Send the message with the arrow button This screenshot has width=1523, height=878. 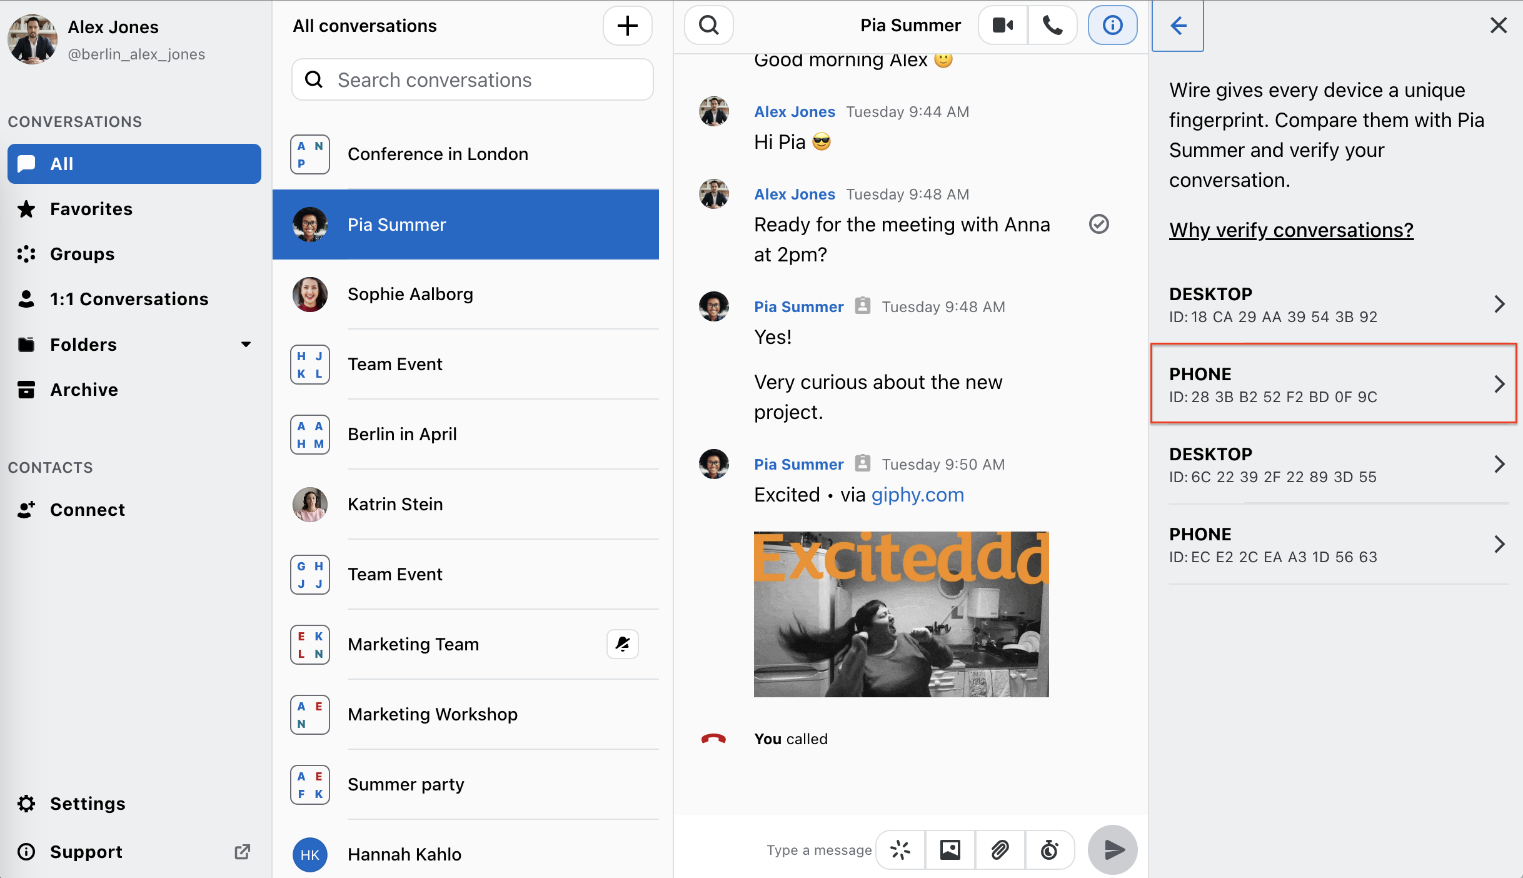(1113, 850)
